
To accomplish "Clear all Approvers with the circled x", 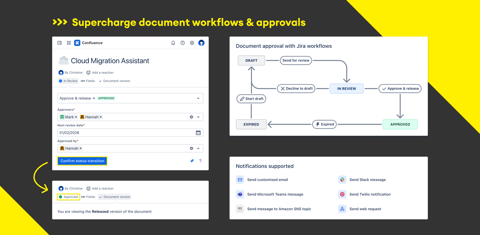I will pos(191,117).
